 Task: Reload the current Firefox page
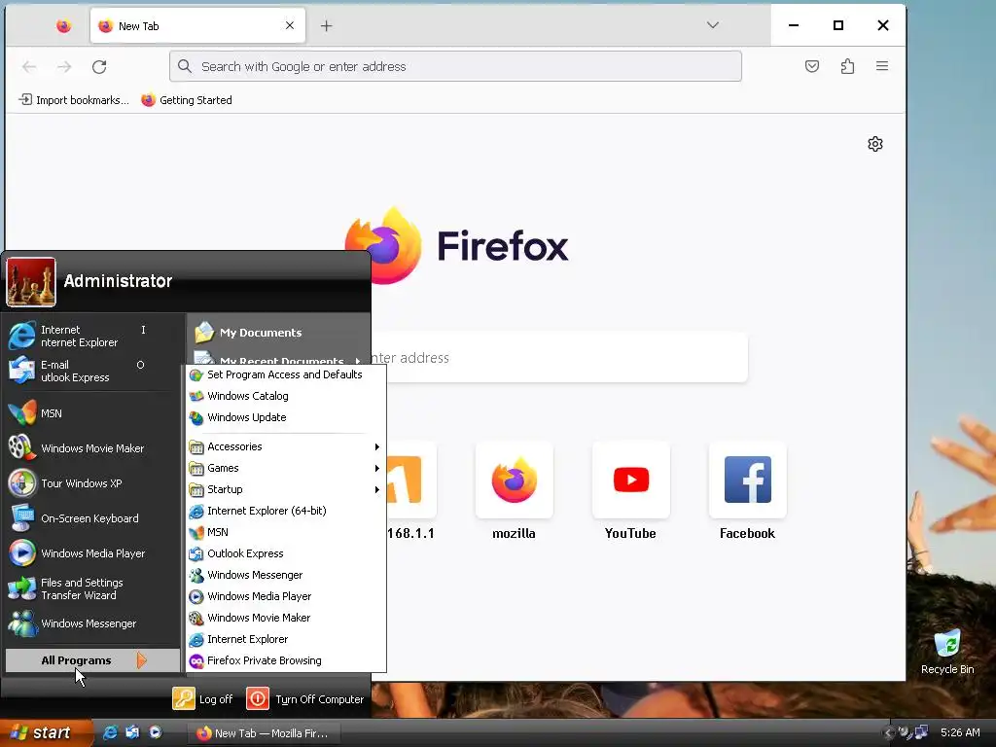pyautogui.click(x=99, y=67)
